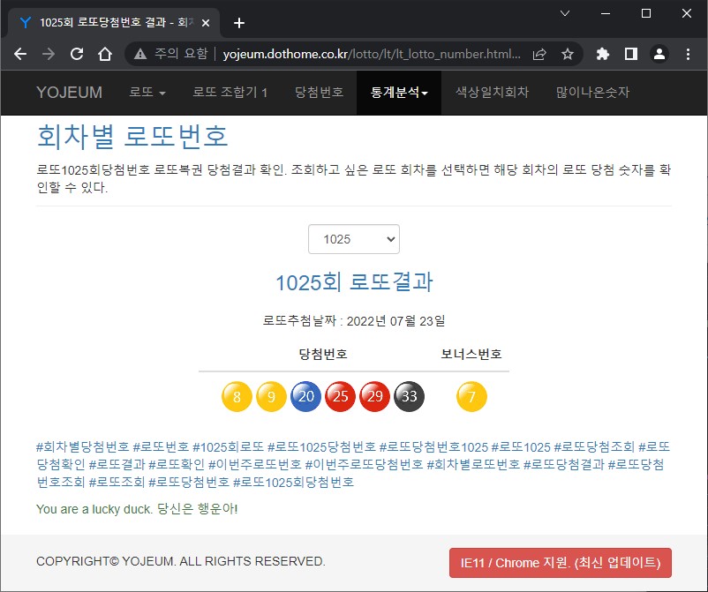
Task: Click the red ball number 25
Action: (x=340, y=397)
